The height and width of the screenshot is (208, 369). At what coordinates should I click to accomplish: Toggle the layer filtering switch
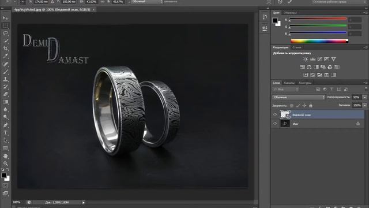(366, 89)
